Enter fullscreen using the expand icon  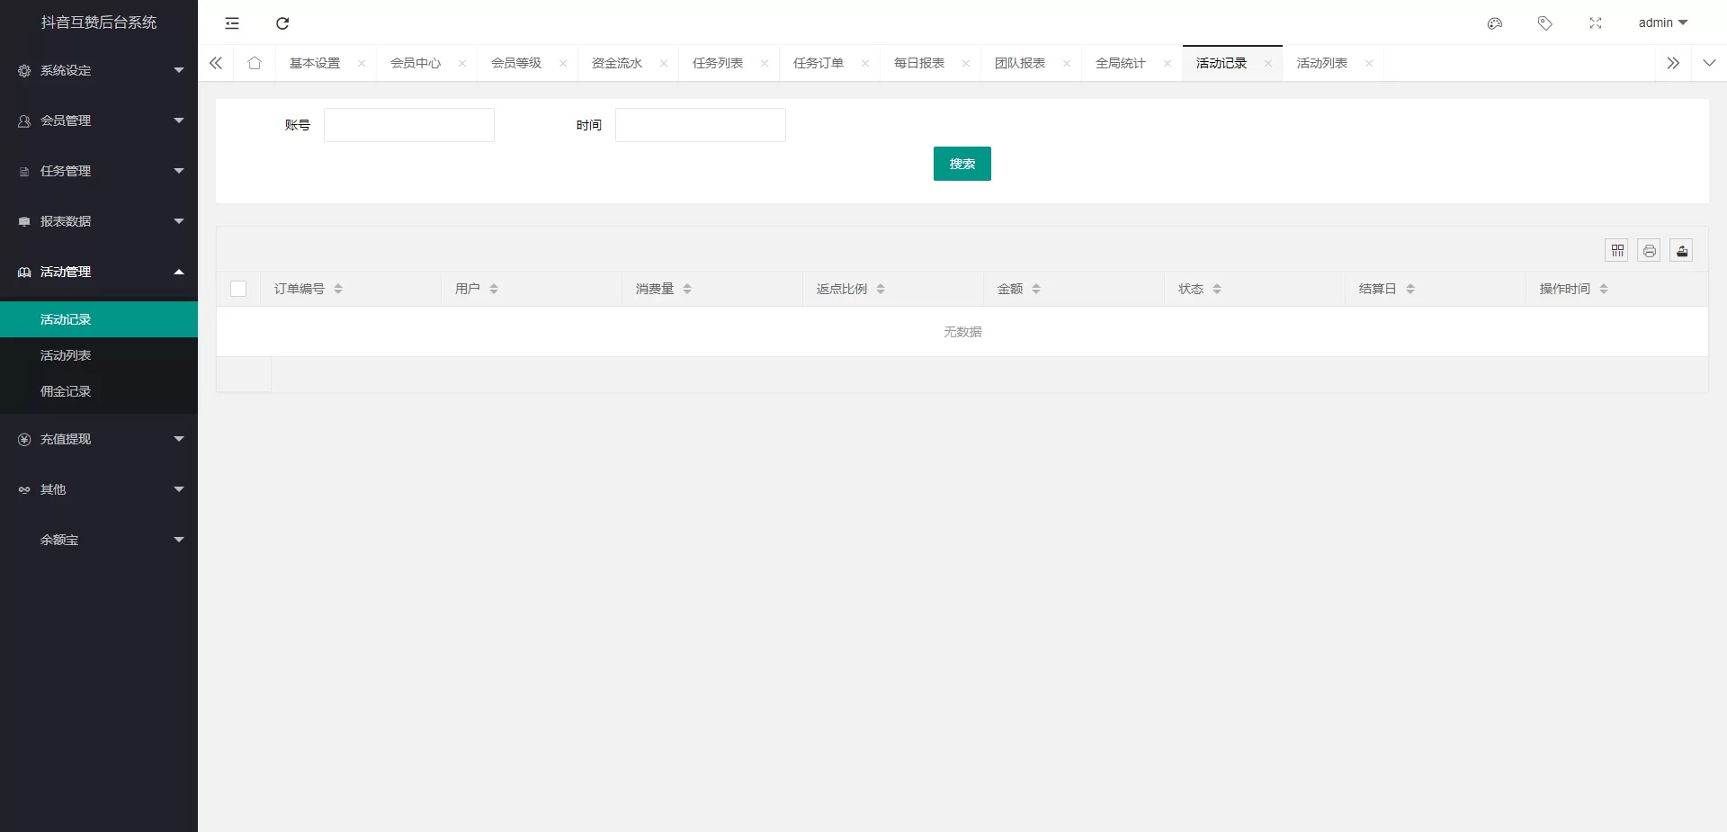[1596, 23]
